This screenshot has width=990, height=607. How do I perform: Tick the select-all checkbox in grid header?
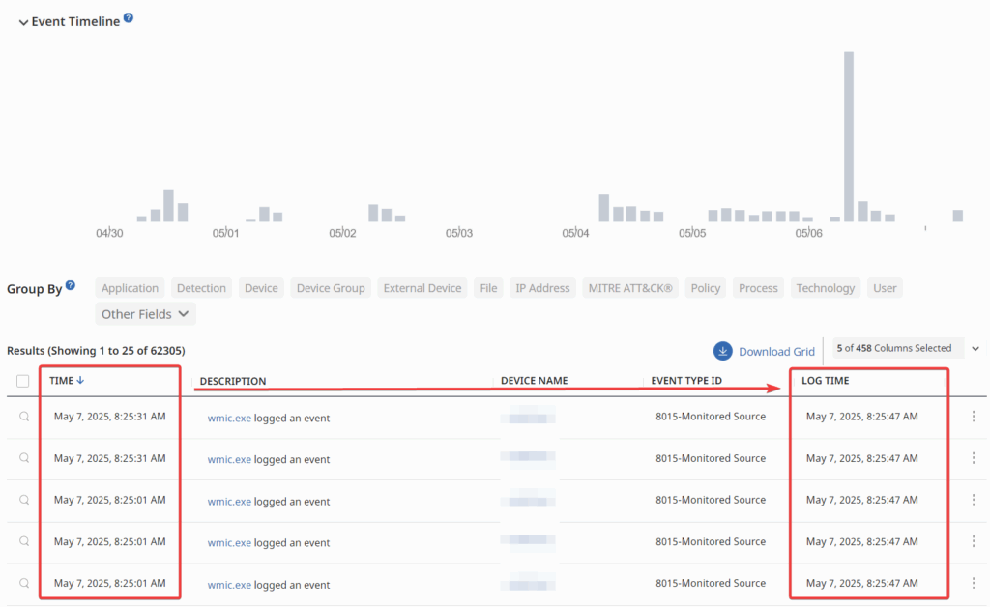[23, 381]
